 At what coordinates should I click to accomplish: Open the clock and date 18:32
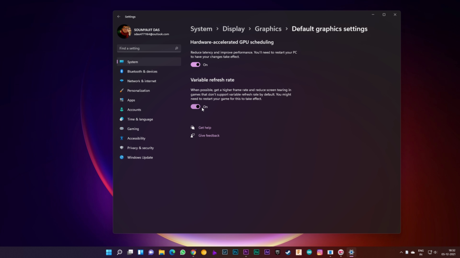coord(449,252)
